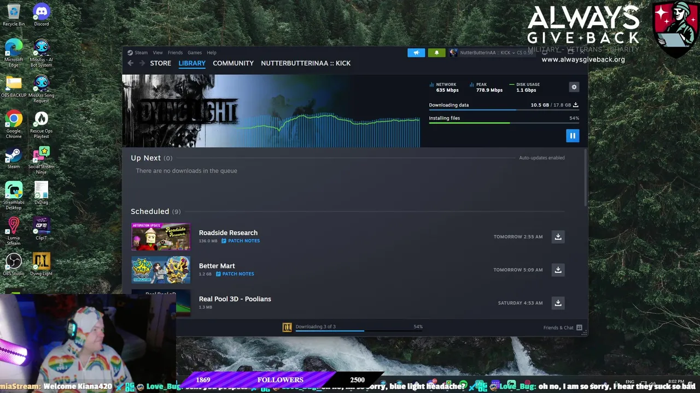This screenshot has height=393, width=700.
Task: Click Installing files progress bar
Action: click(x=504, y=123)
